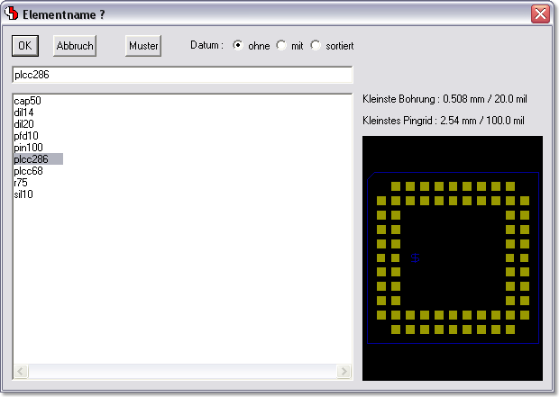The width and height of the screenshot is (559, 397).
Task: Click the highlighted plcc286 entry
Action: click(32, 159)
